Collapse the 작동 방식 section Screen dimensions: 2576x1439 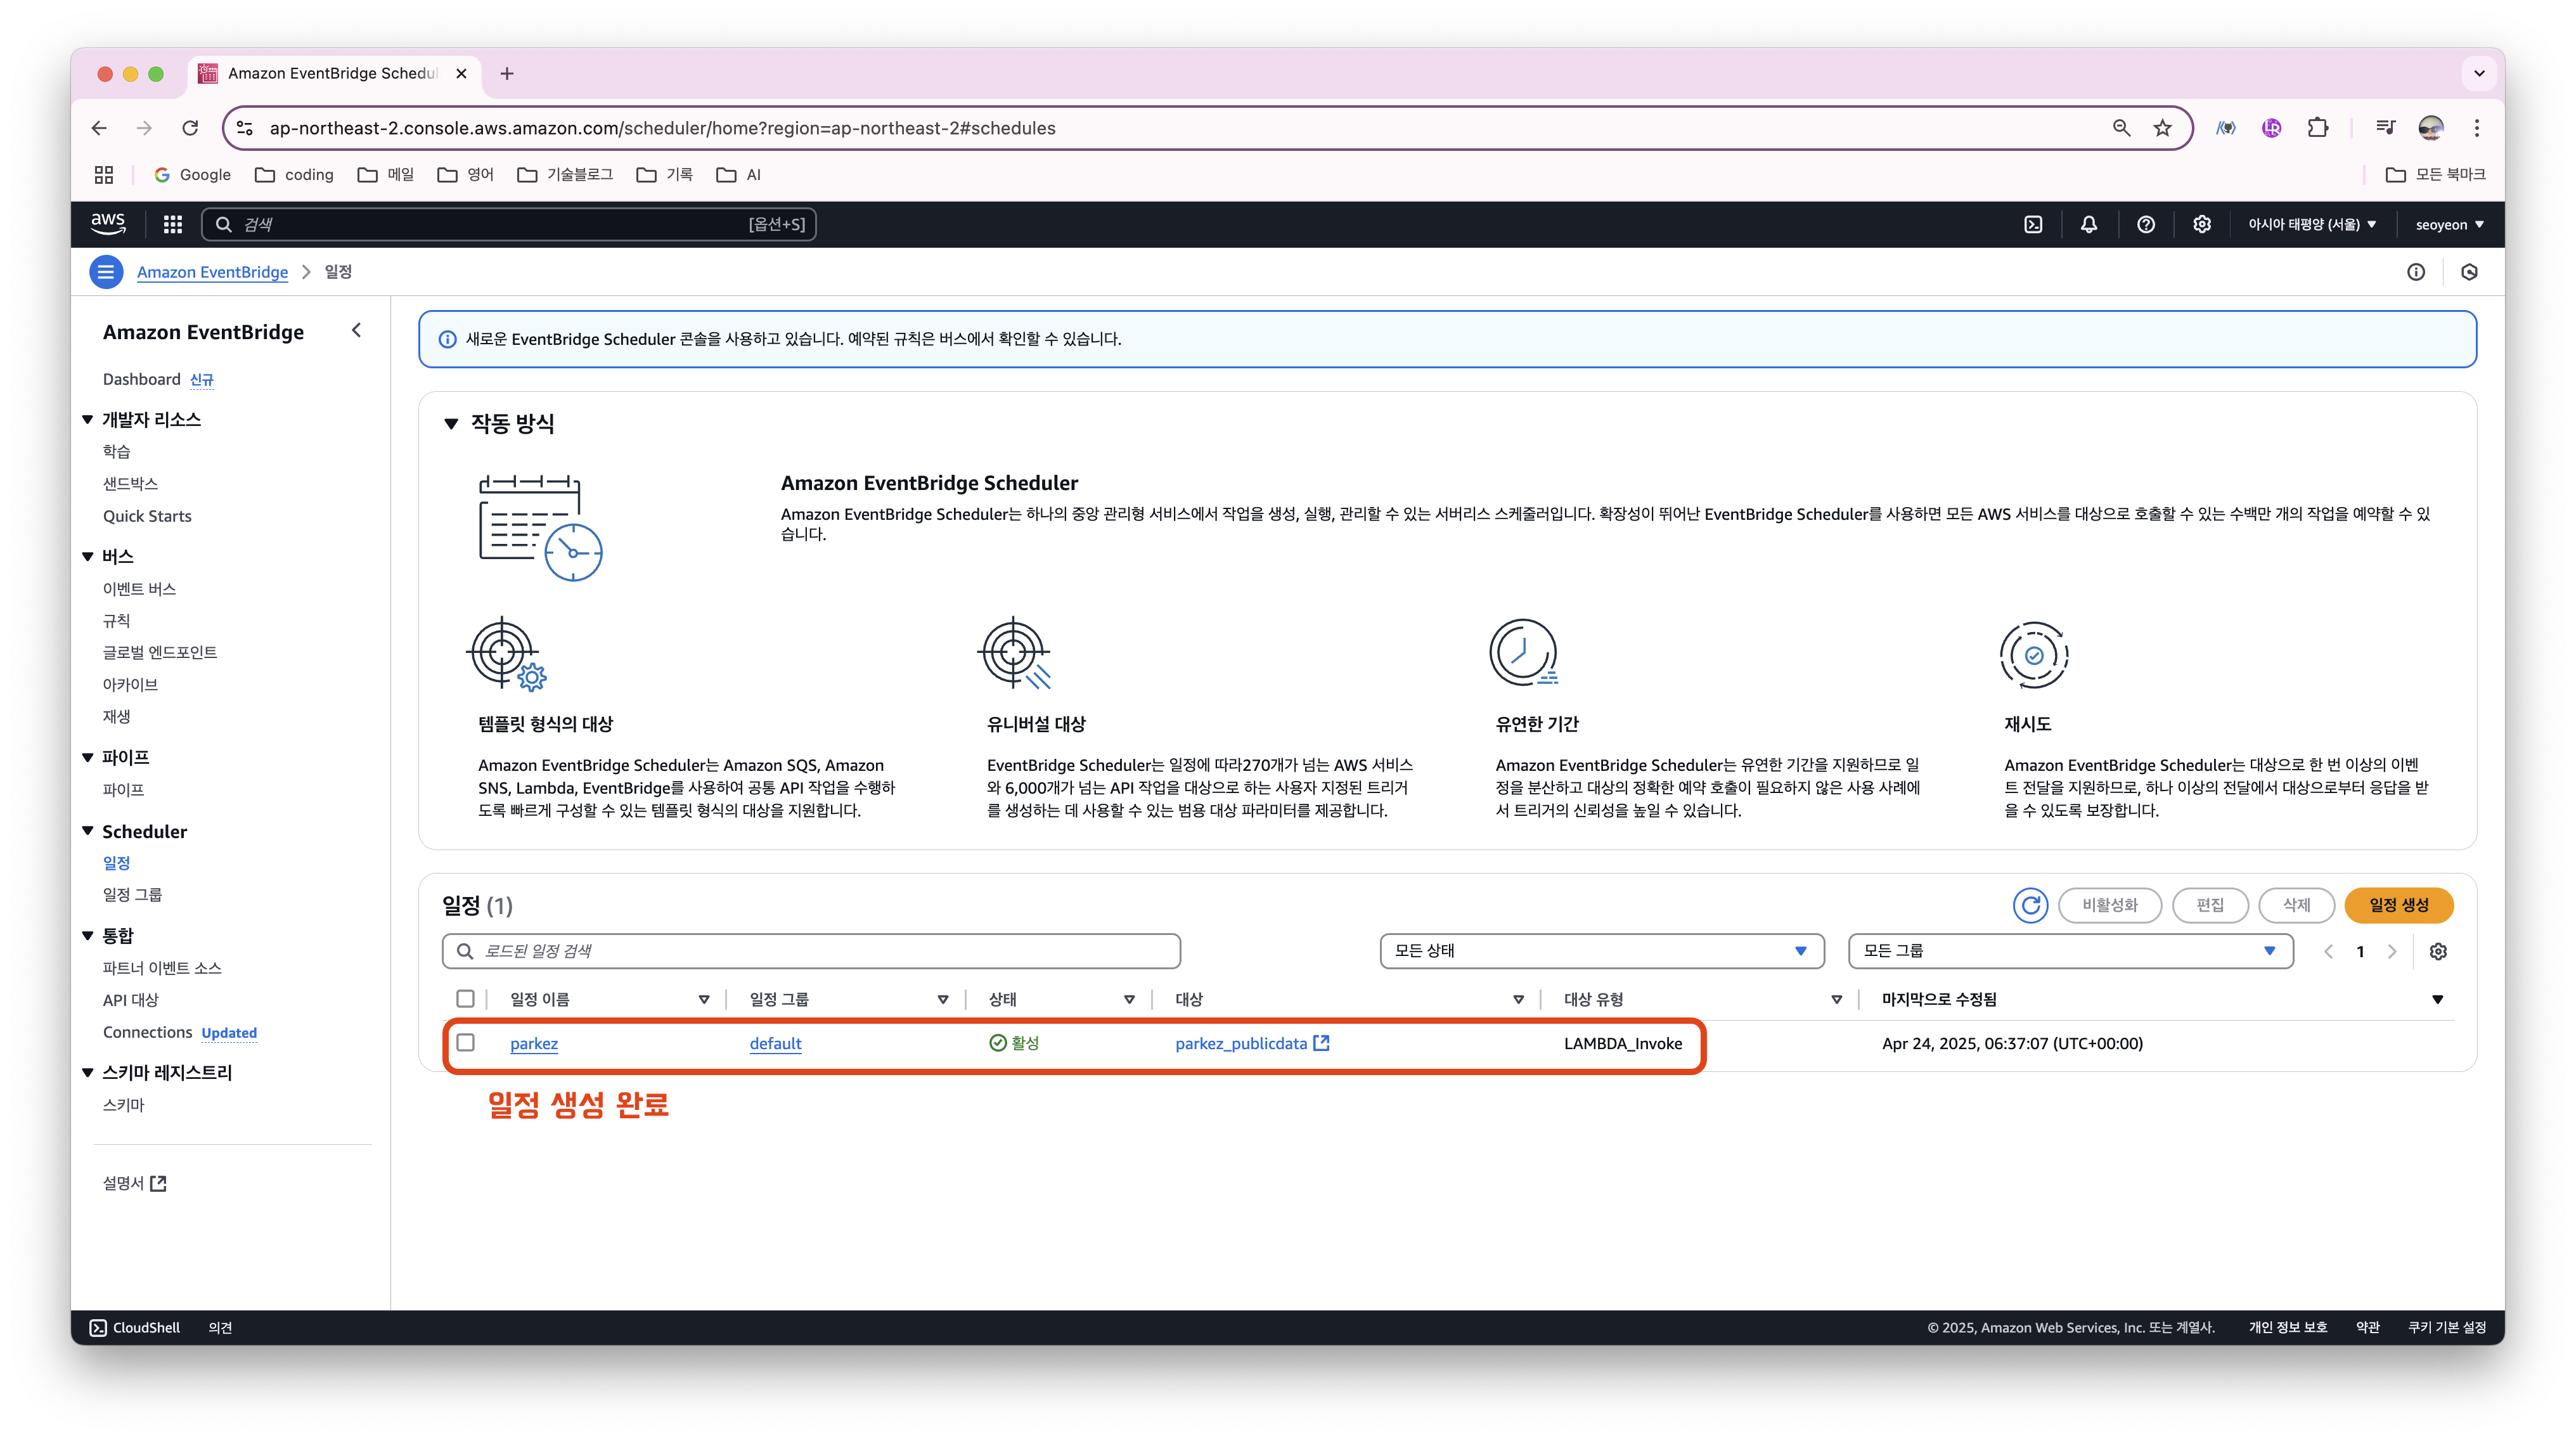pos(451,424)
